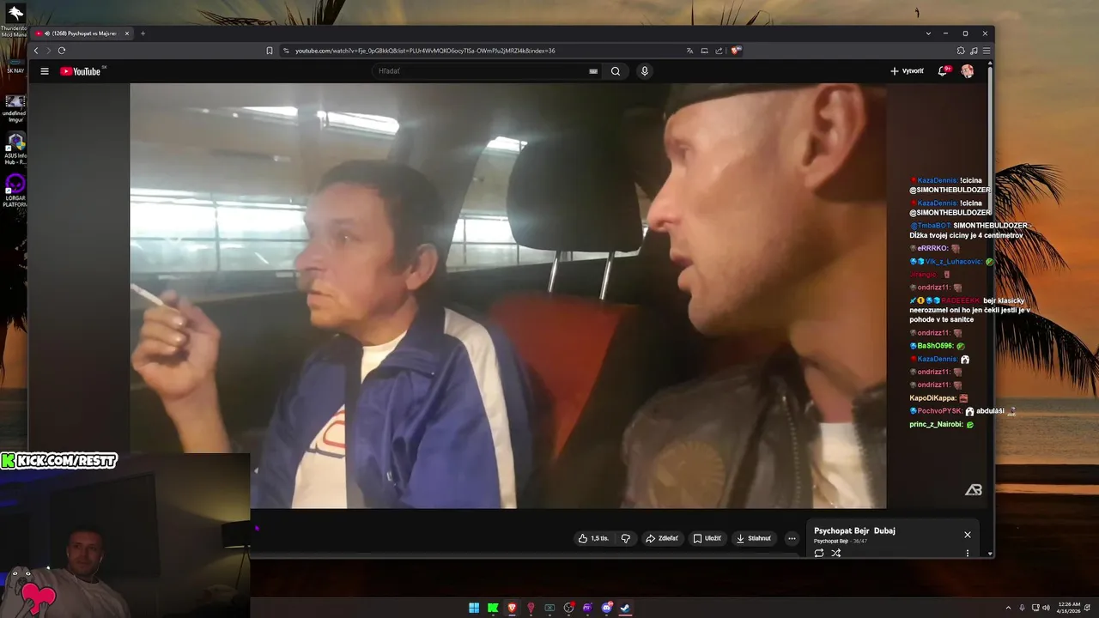Open the red map-pin app on taskbar
The image size is (1099, 618).
point(531,608)
